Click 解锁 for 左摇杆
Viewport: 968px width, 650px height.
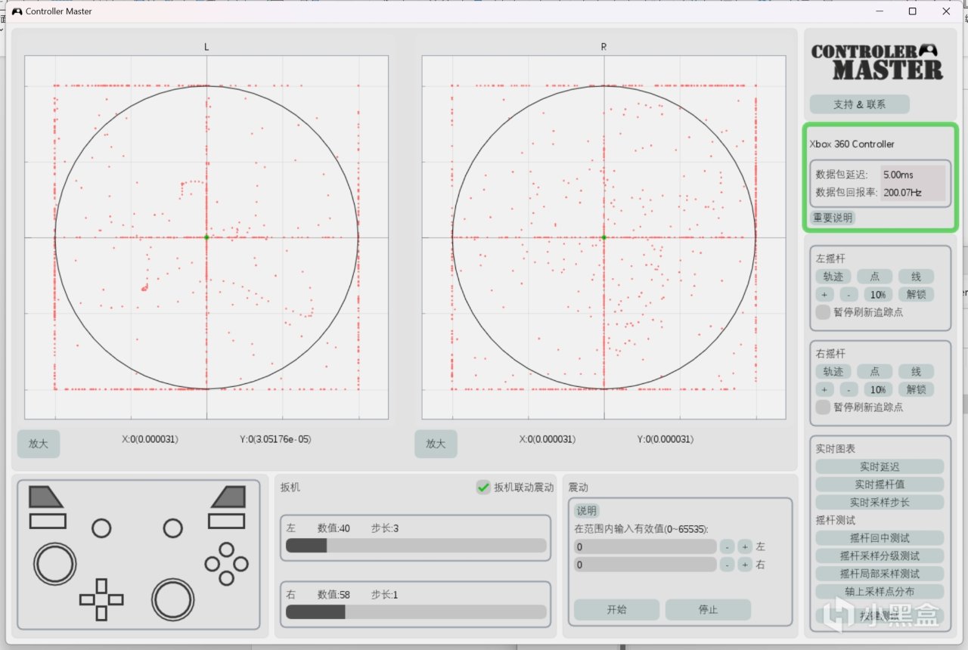click(916, 295)
